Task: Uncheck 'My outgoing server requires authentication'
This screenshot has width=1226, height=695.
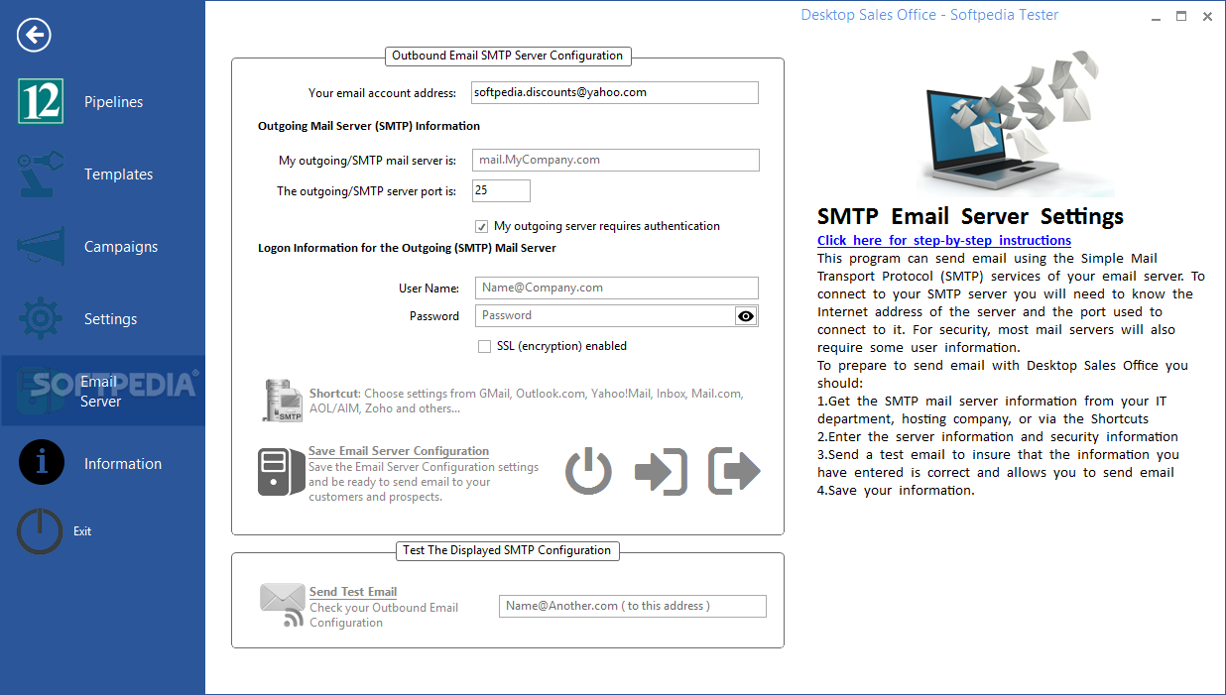Action: 482,226
